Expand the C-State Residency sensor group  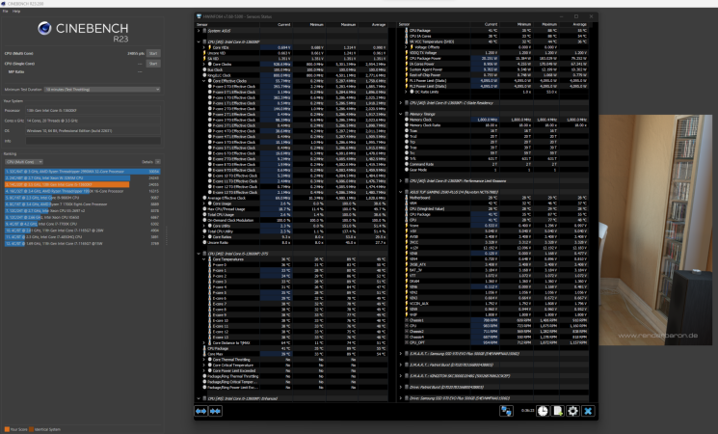pos(401,103)
